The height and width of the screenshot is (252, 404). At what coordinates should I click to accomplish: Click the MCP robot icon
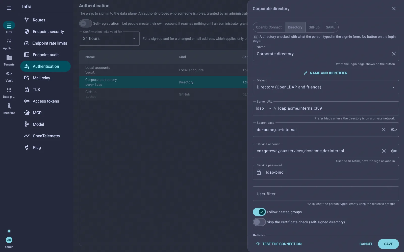27,113
